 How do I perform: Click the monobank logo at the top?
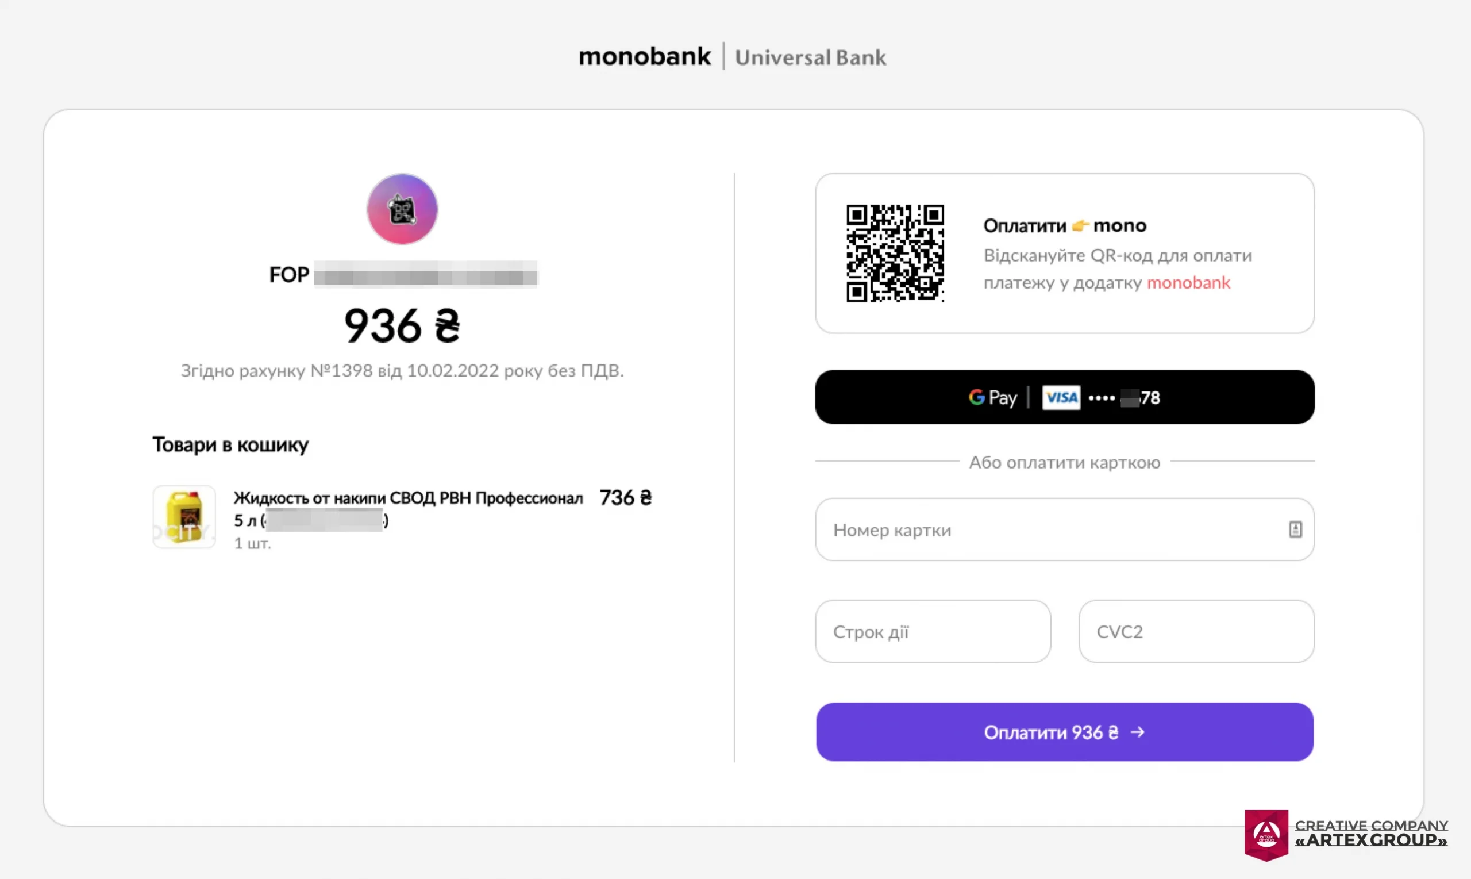click(645, 57)
